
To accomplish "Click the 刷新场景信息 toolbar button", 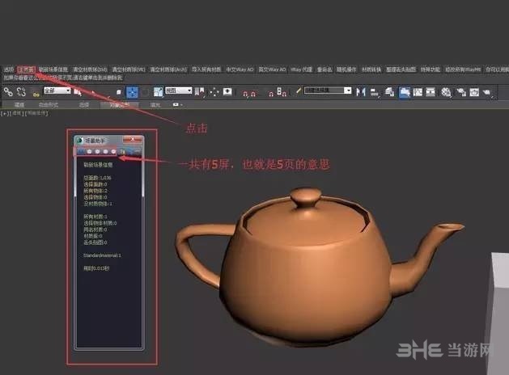I will click(x=53, y=70).
